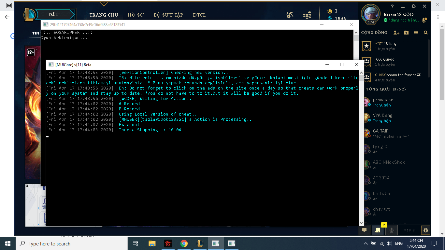Open Task View on taskbar
Viewport: 445px width, 250px height.
[x=136, y=243]
